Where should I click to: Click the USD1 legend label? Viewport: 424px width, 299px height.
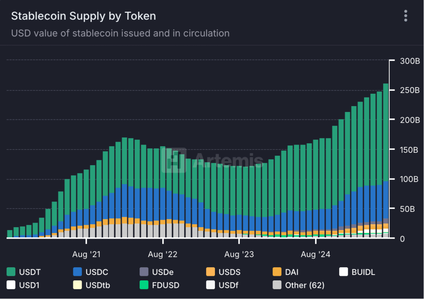coord(27,285)
